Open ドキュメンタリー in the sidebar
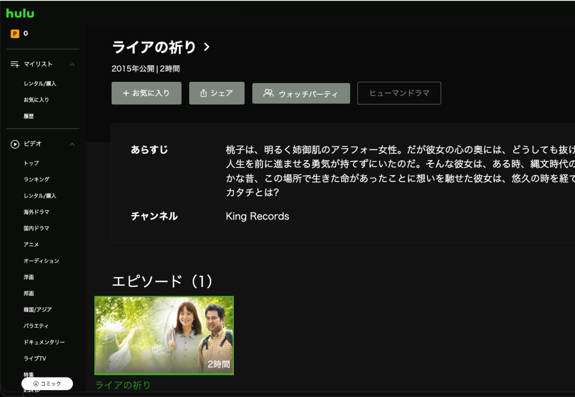The width and height of the screenshot is (575, 397). point(44,342)
